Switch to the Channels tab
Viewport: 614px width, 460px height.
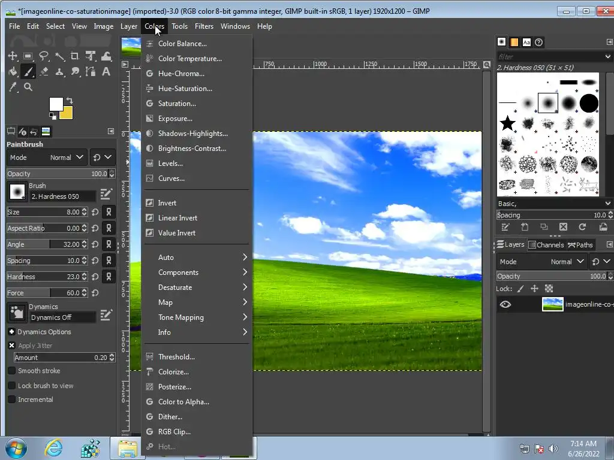point(546,245)
